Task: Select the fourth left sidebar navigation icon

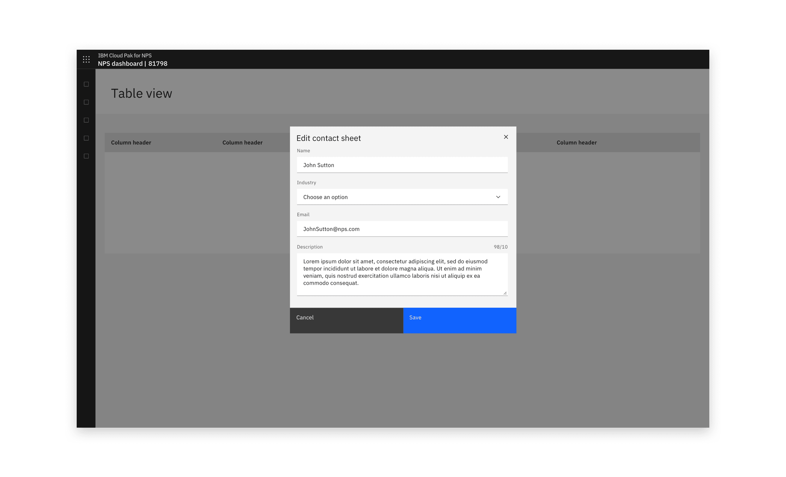Action: pyautogui.click(x=86, y=138)
